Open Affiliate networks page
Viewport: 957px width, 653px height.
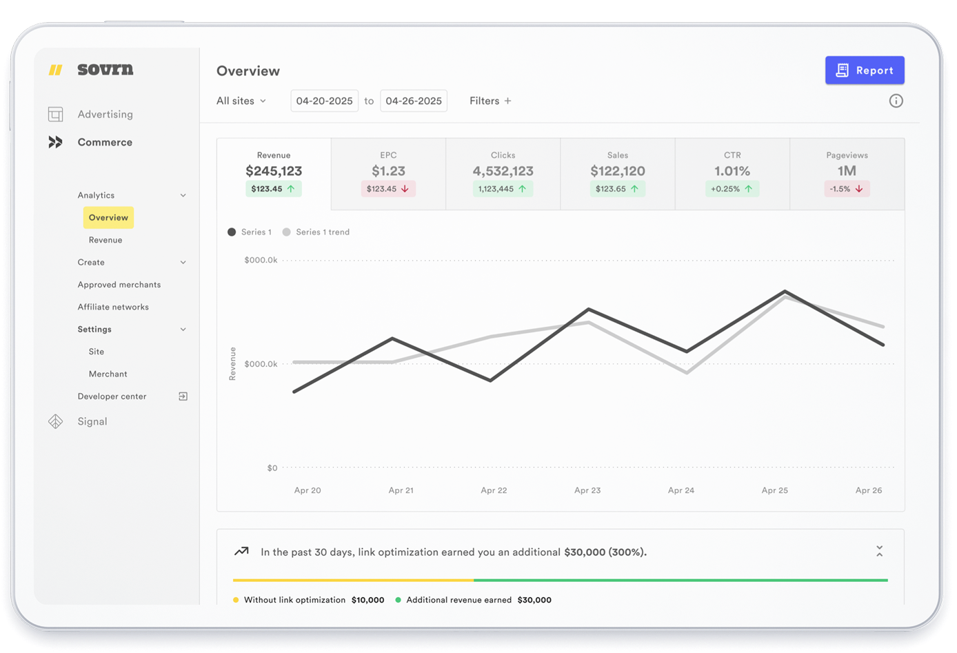(113, 307)
